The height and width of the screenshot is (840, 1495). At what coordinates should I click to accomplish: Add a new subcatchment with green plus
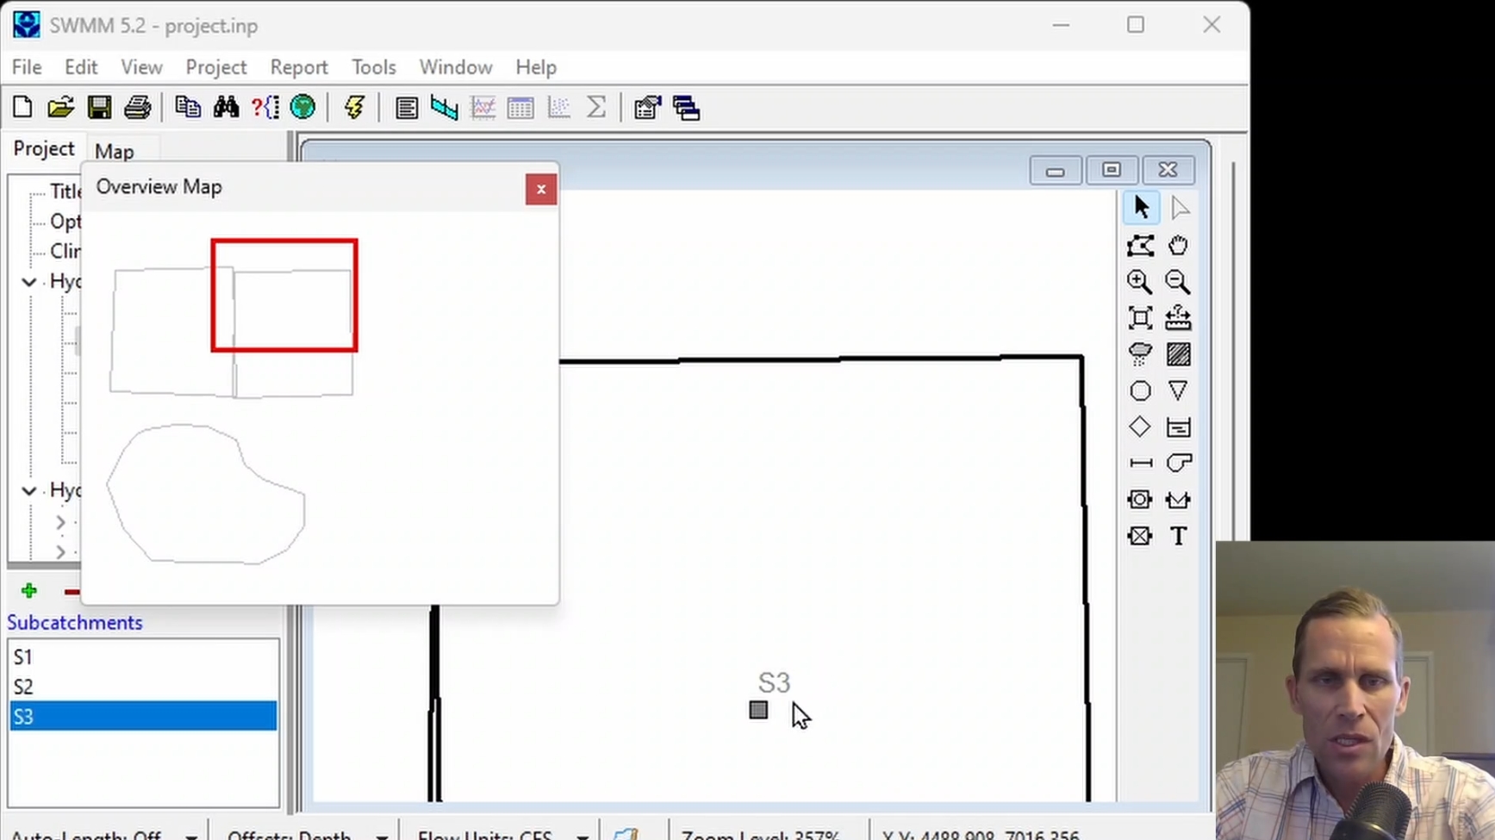[29, 591]
